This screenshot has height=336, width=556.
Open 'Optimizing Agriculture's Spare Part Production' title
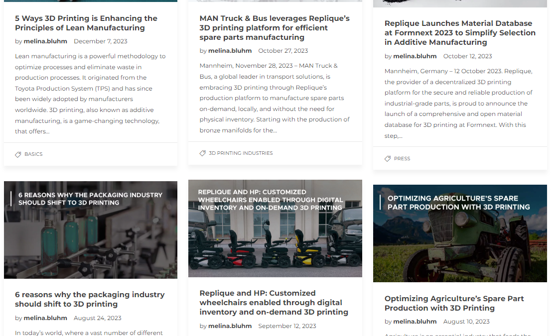pyautogui.click(x=454, y=303)
